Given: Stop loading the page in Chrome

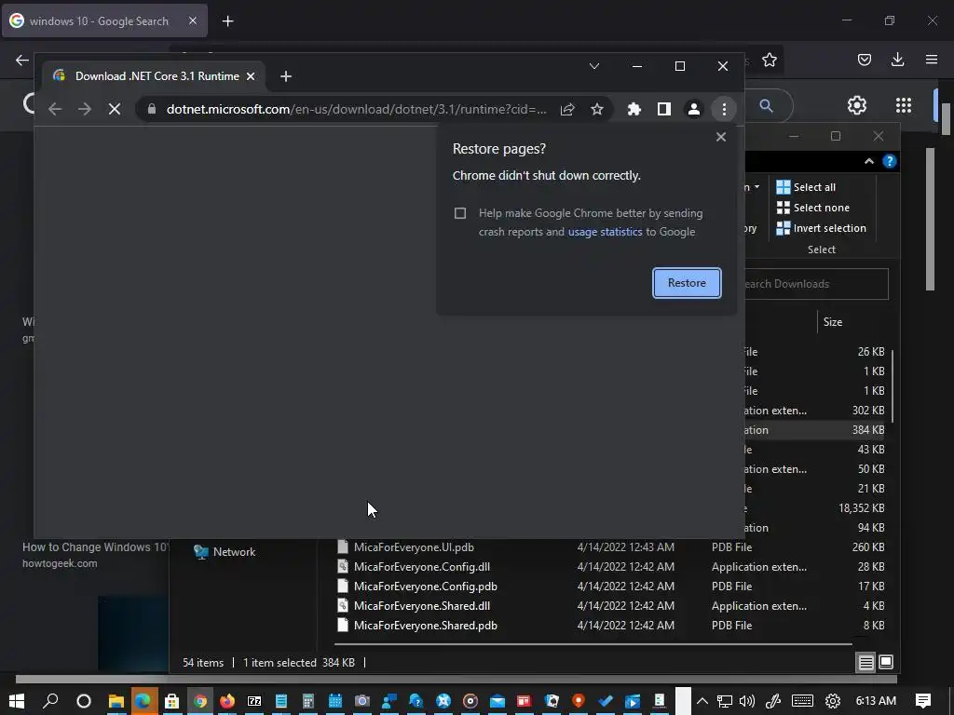Looking at the screenshot, I should coord(115,110).
